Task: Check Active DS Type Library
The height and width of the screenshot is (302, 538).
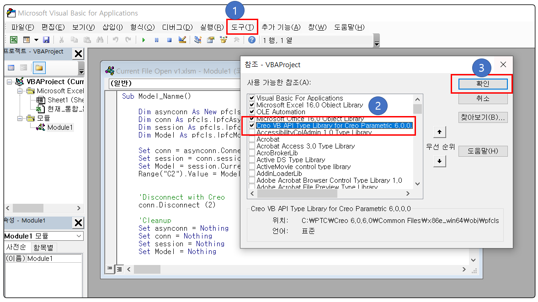Action: tap(252, 160)
